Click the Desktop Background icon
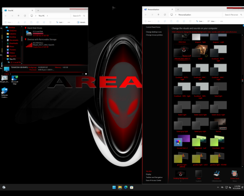The width and height of the screenshot is (244, 196). click(181, 174)
